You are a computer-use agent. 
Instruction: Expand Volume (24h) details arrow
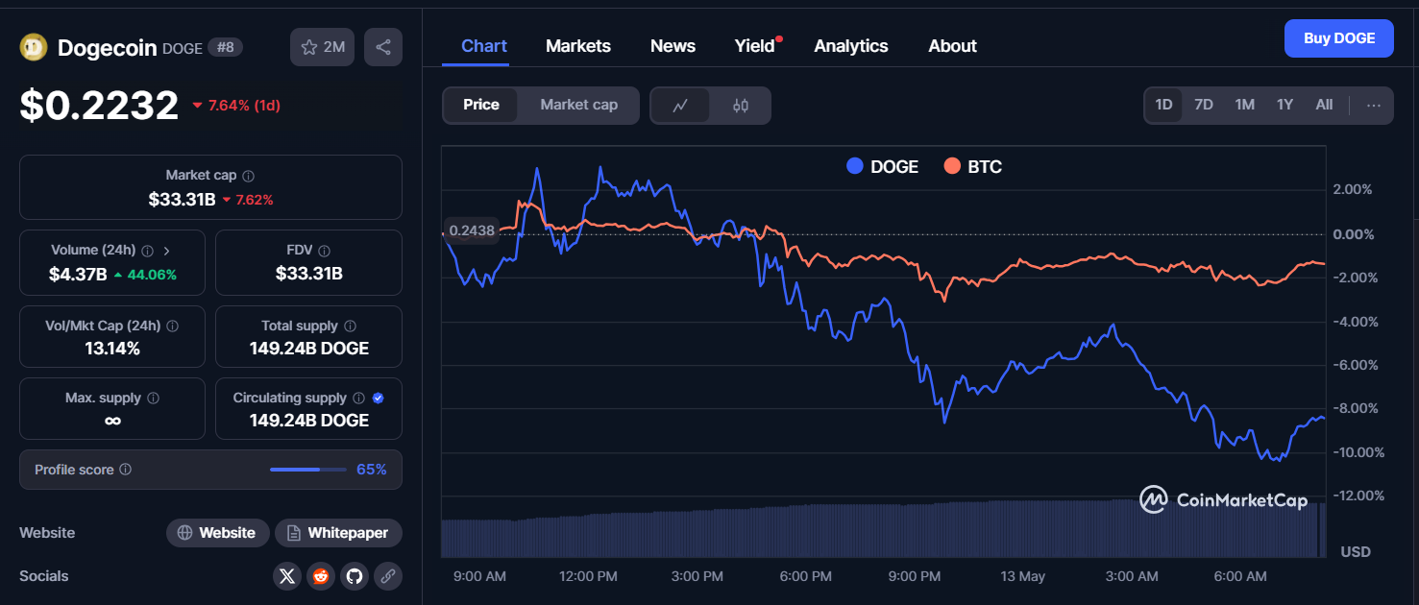click(x=166, y=251)
